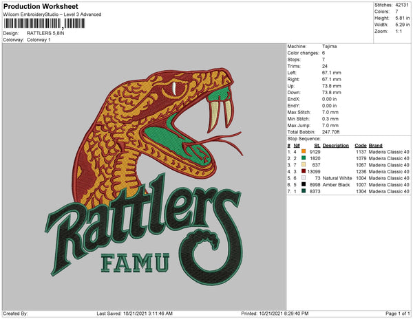Click the 'Right:' extent label
The height and width of the screenshot is (319, 413).
[x=293, y=79]
